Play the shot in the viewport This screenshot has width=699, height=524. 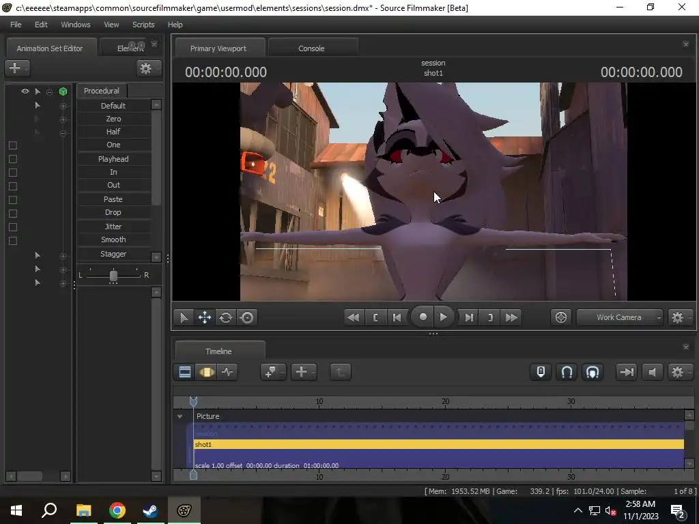[443, 317]
